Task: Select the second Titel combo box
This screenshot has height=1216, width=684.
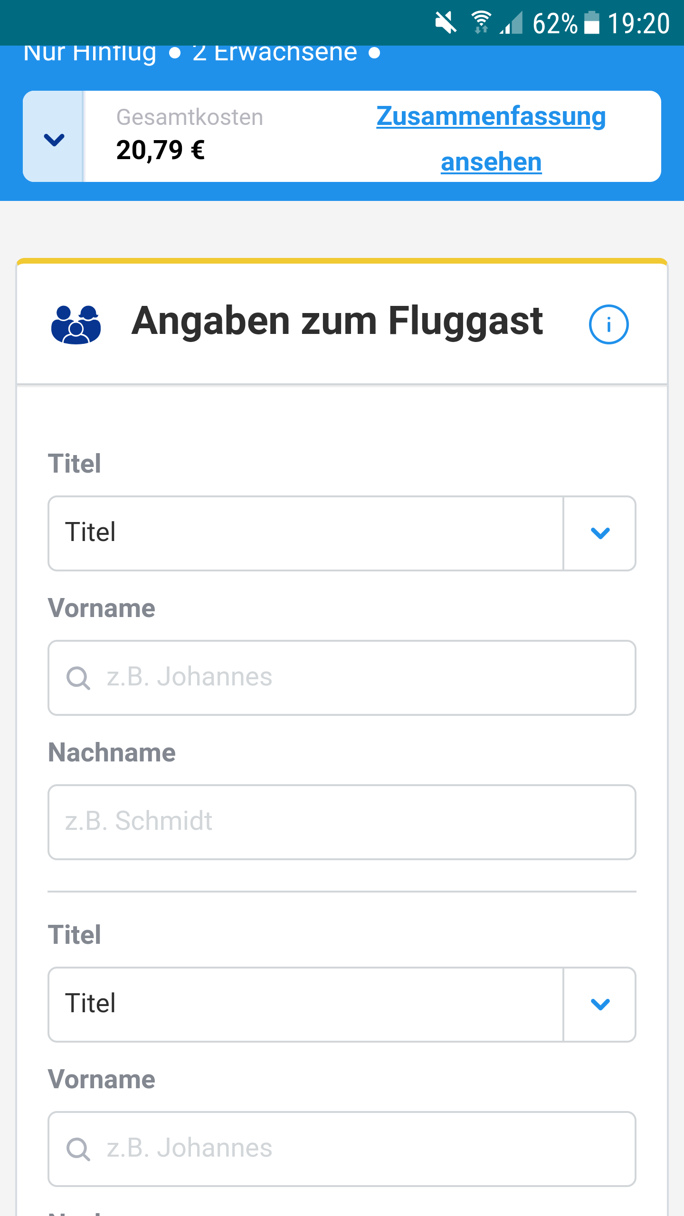Action: coord(305,1005)
